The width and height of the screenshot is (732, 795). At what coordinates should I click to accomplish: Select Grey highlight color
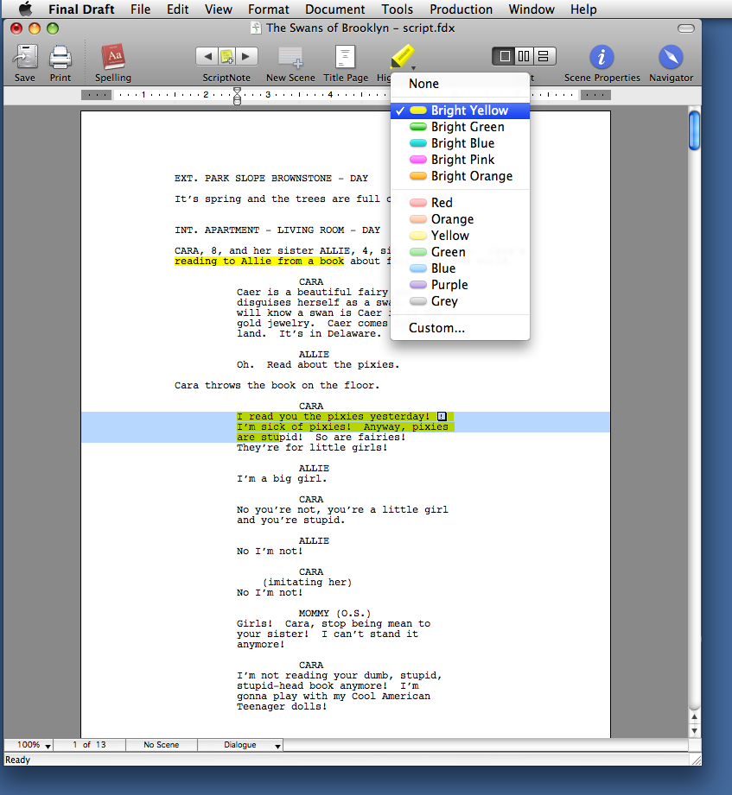(460, 301)
